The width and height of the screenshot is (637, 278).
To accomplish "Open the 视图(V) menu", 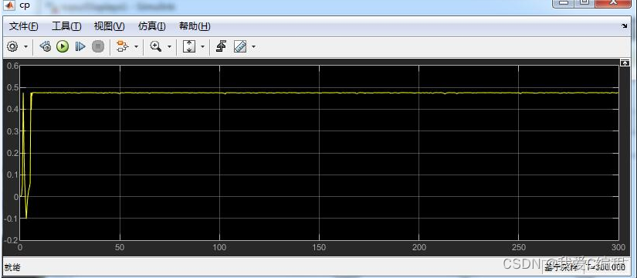I will click(110, 26).
